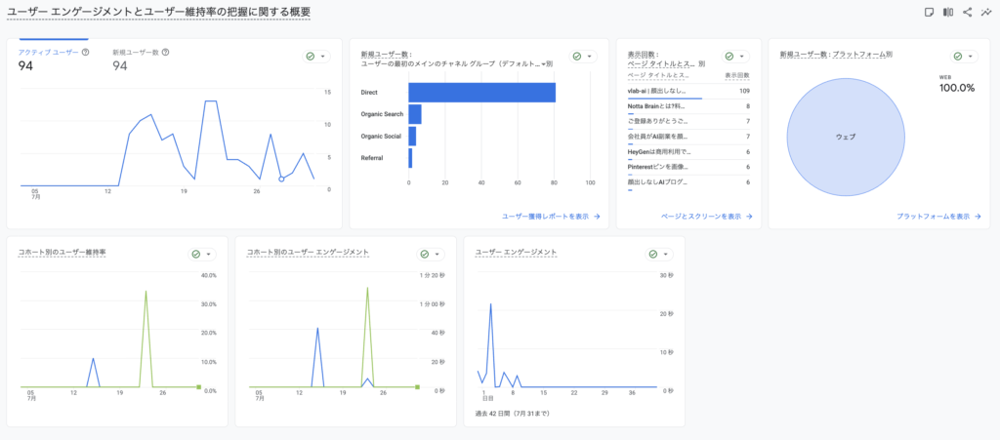Click the WEB 100.0% legend entry

pyautogui.click(x=957, y=84)
